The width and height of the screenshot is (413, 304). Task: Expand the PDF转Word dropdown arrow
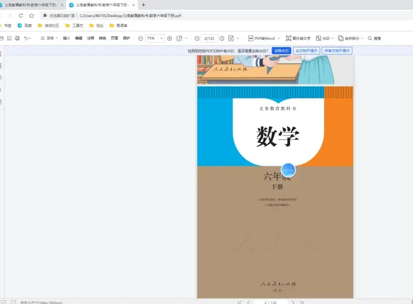click(x=279, y=39)
